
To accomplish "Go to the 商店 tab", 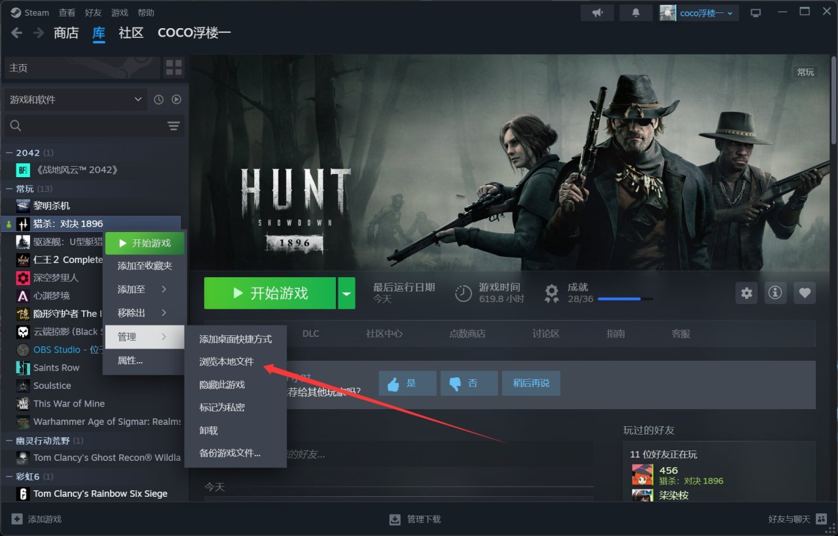I will coord(66,33).
